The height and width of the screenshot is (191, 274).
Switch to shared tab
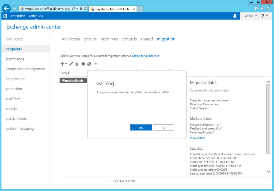147,39
